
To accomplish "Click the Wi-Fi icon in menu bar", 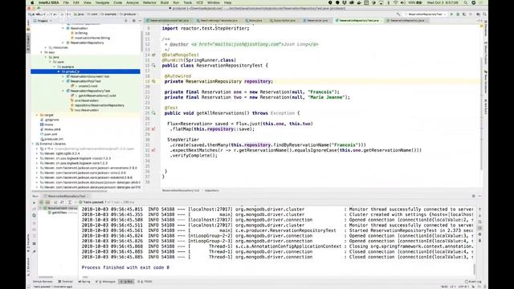I will pos(395,2).
